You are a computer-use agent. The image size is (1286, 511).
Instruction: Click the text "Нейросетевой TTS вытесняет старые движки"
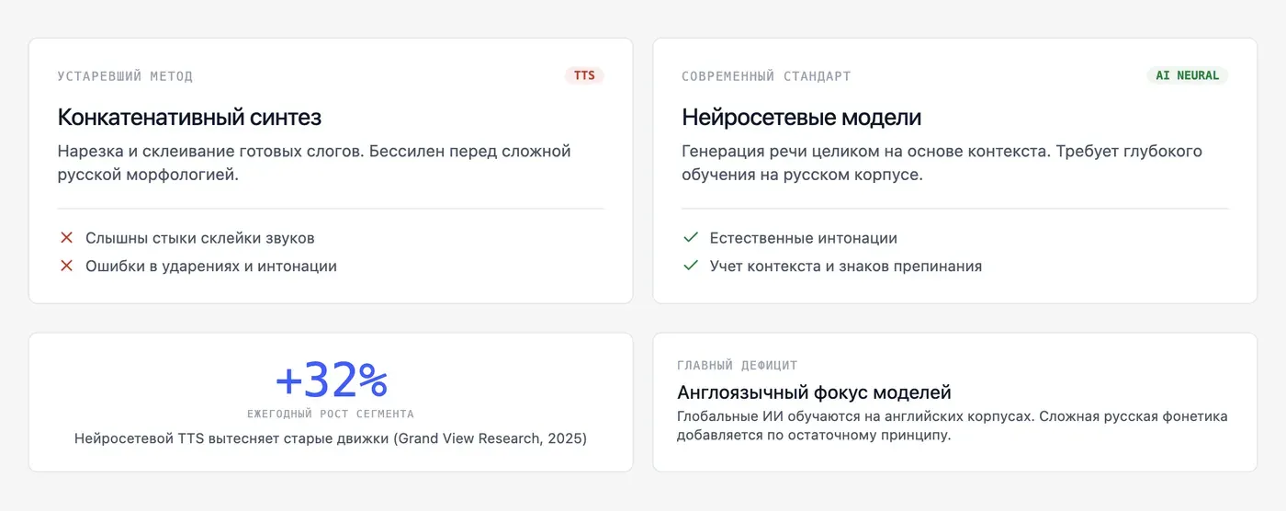point(231,438)
